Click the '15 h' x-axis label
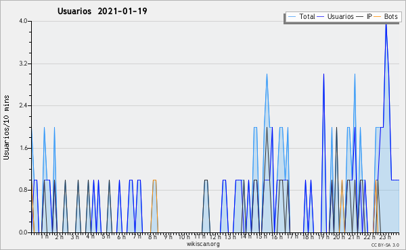Image resolution: width=406 pixels, height=250 pixels. click(x=261, y=236)
